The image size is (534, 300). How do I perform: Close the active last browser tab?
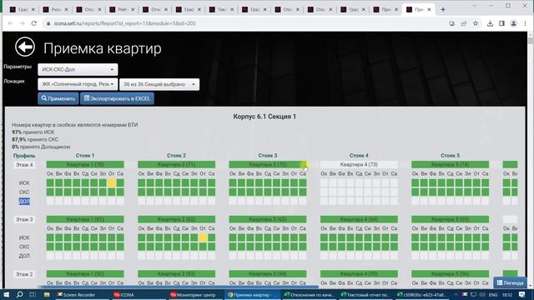[x=429, y=9]
